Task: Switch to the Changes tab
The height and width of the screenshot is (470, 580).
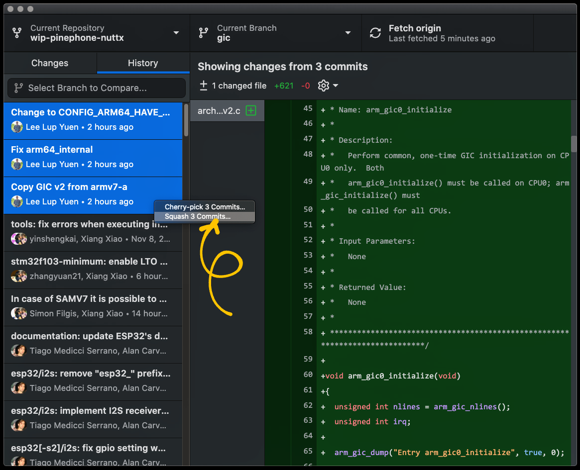Action: click(x=50, y=63)
